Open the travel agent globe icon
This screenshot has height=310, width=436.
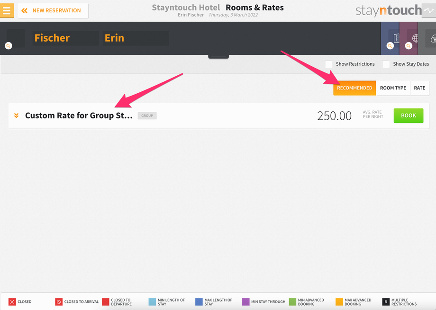(x=415, y=38)
